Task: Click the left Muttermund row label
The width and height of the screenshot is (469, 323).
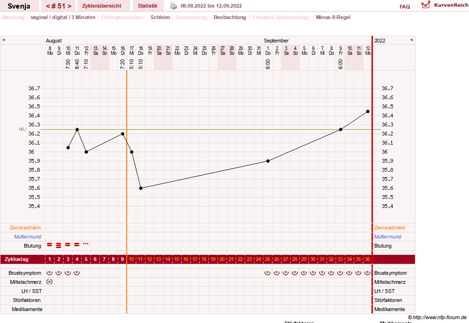Action: [28, 237]
